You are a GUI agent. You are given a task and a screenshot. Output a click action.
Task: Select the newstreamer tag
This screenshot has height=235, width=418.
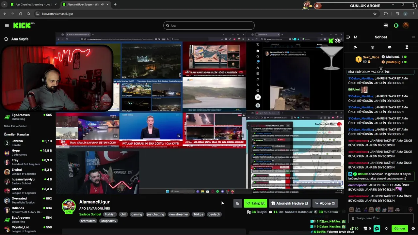pyautogui.click(x=179, y=214)
